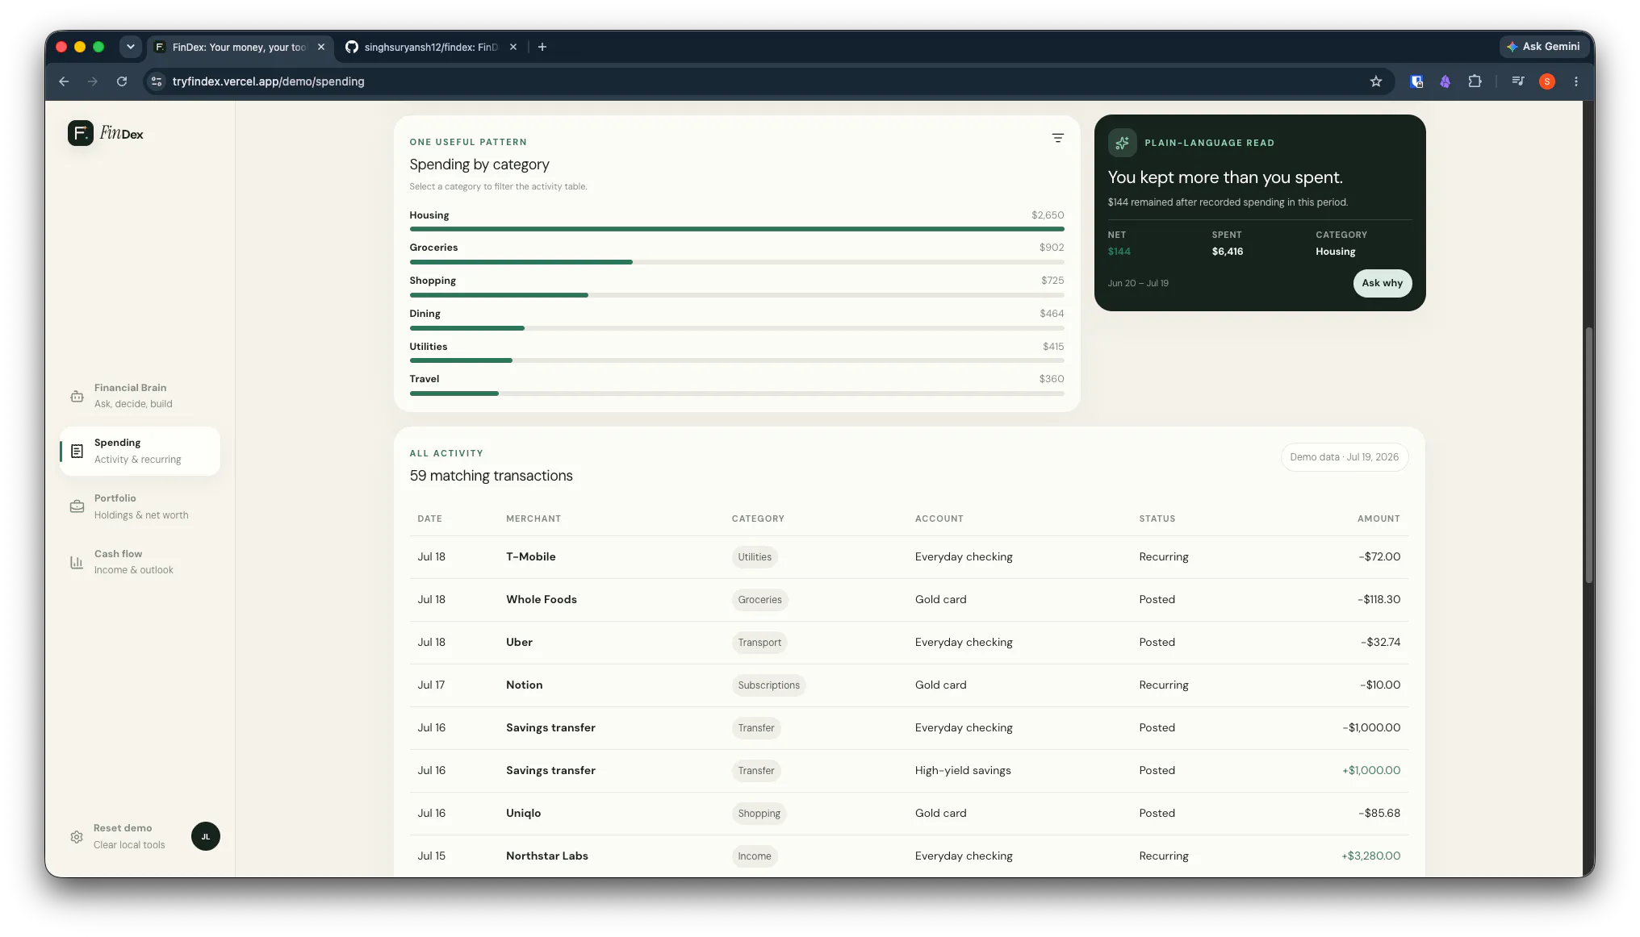Click the sparkle icon in Plain-Language Read card
This screenshot has width=1640, height=937.
tap(1122, 143)
